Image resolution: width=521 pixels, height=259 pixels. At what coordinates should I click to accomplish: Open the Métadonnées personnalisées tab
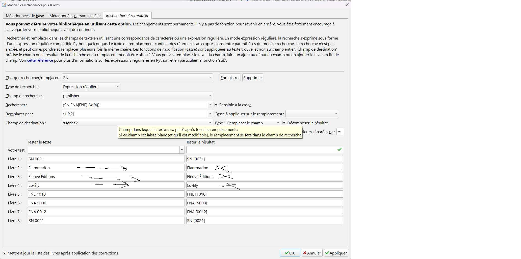coord(75,16)
